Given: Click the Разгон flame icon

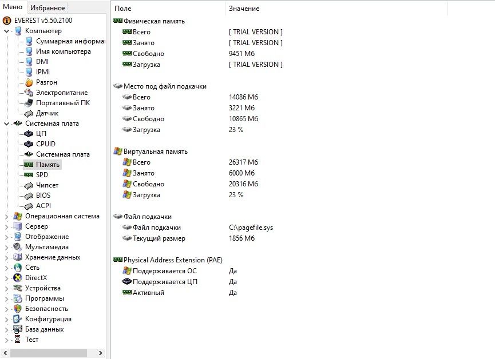Looking at the screenshot, I should [29, 82].
